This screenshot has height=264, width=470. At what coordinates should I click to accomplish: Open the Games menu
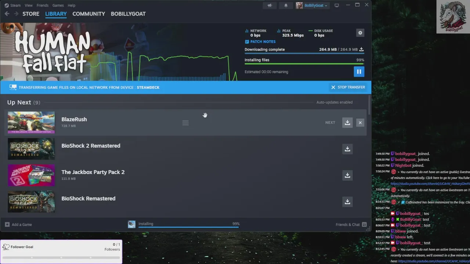(x=58, y=5)
